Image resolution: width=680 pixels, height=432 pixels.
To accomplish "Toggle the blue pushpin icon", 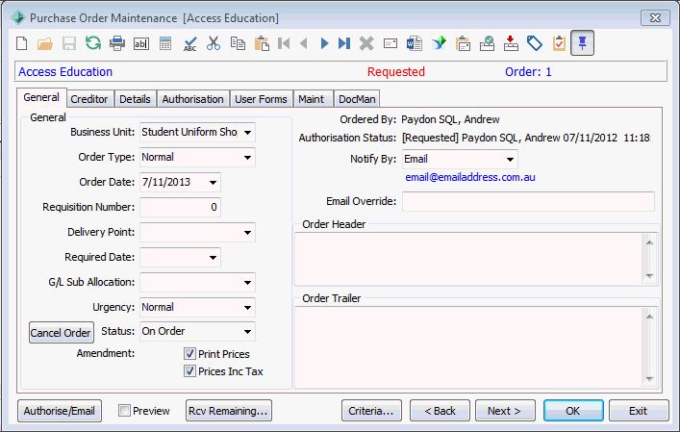I will pos(582,43).
